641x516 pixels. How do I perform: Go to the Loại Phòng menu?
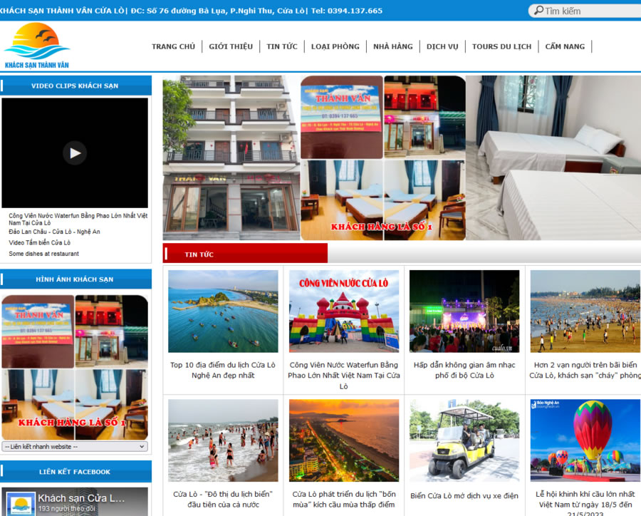coord(335,47)
